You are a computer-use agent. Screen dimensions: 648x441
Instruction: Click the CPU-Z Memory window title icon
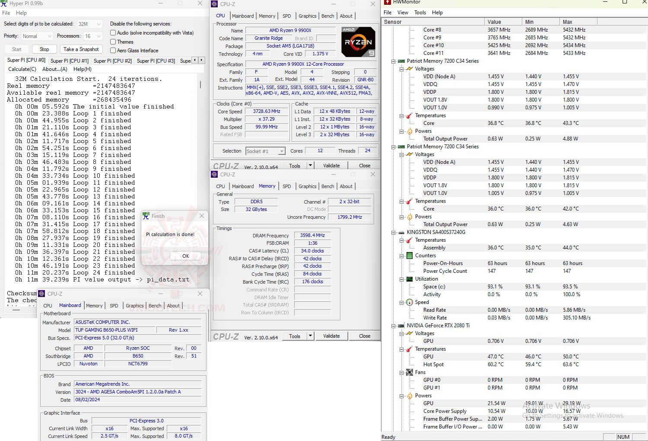pyautogui.click(x=214, y=174)
